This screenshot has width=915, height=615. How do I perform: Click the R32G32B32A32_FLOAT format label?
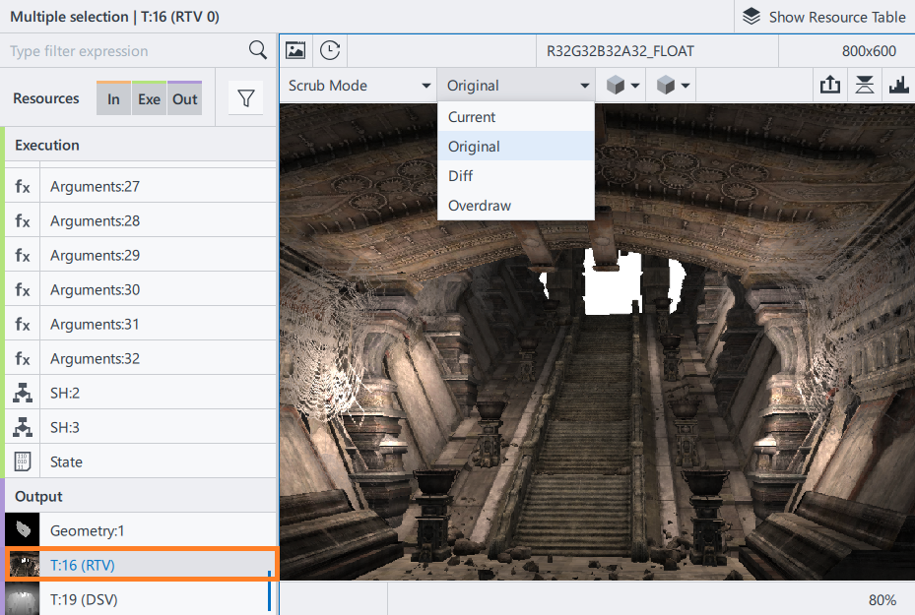[621, 51]
